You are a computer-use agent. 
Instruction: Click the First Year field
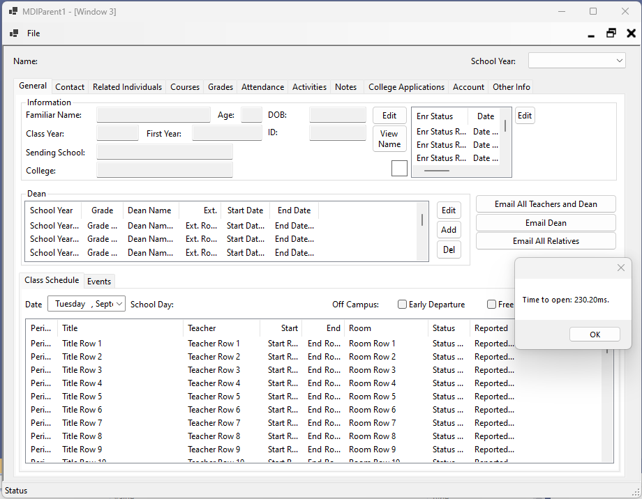coord(227,133)
